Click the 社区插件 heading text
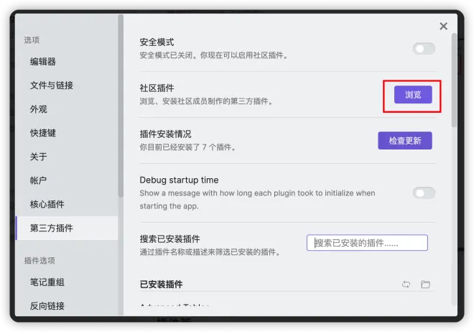Viewport: 474px width, 332px height. coord(157,88)
